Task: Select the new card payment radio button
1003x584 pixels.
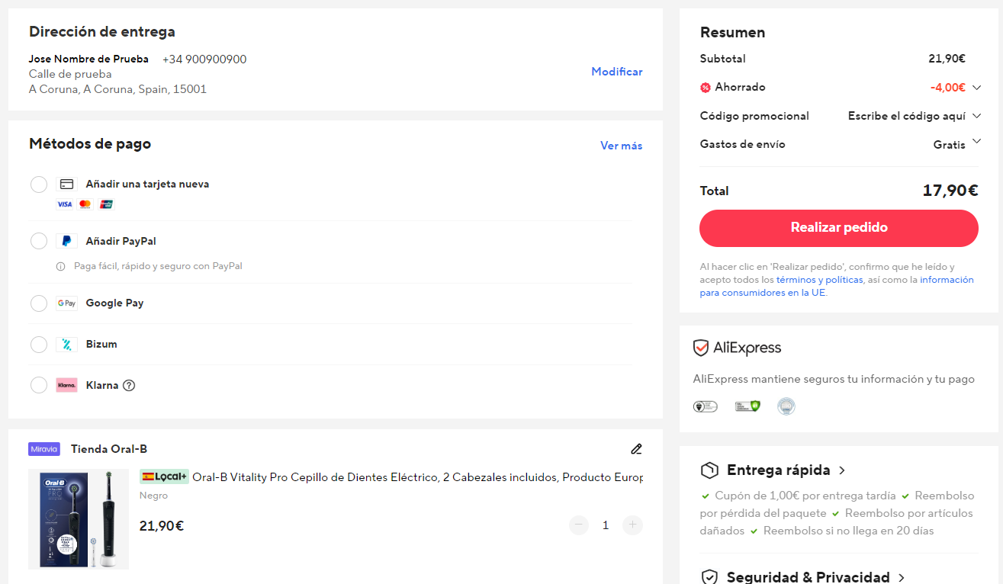Action: [39, 185]
